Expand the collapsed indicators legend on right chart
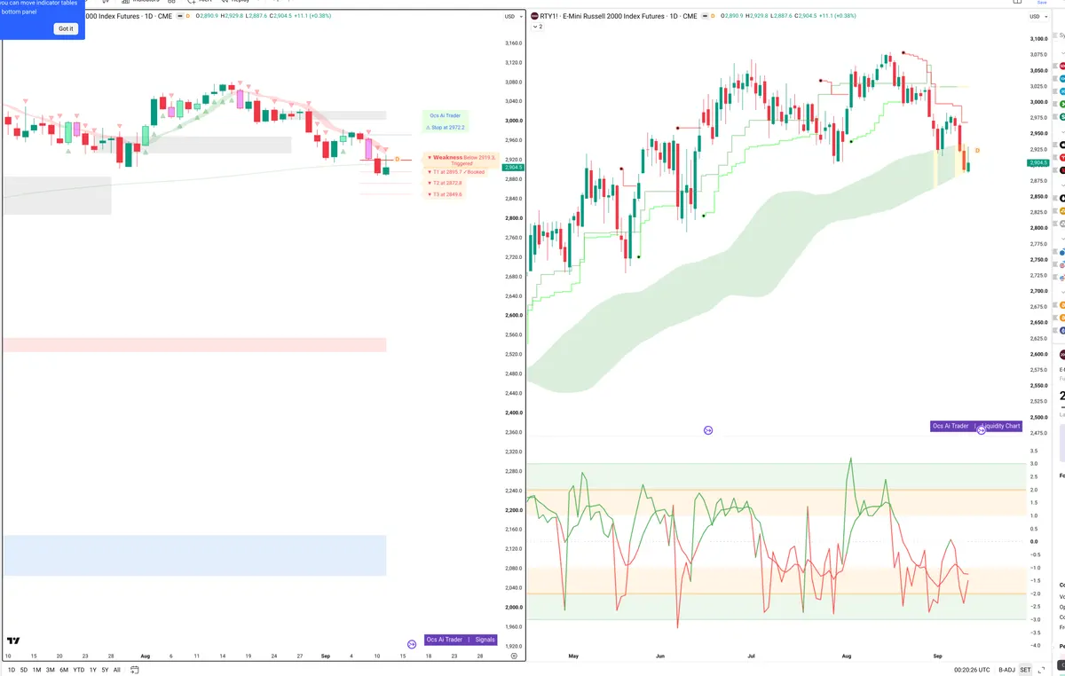 (x=537, y=27)
